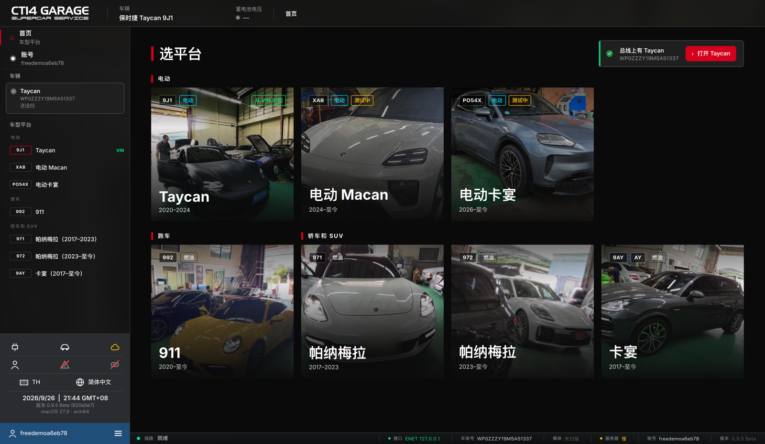765x444 pixels.
Task: Click the 服务器 慢 status entry
Action: [x=613, y=438]
